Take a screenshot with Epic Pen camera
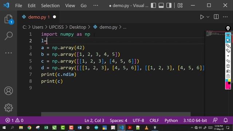233x131 pixels. coord(228,71)
